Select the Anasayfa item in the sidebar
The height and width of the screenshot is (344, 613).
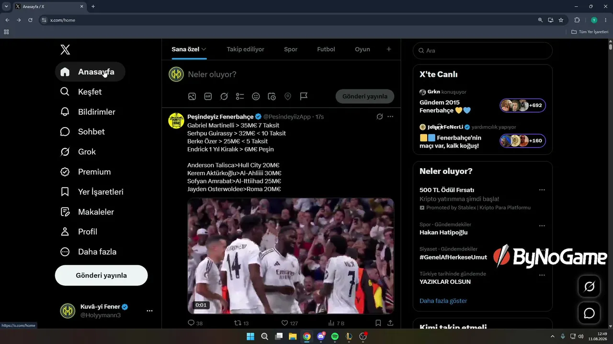[90, 72]
